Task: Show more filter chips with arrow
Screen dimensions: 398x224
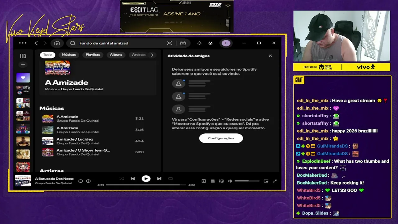Action: point(152,55)
